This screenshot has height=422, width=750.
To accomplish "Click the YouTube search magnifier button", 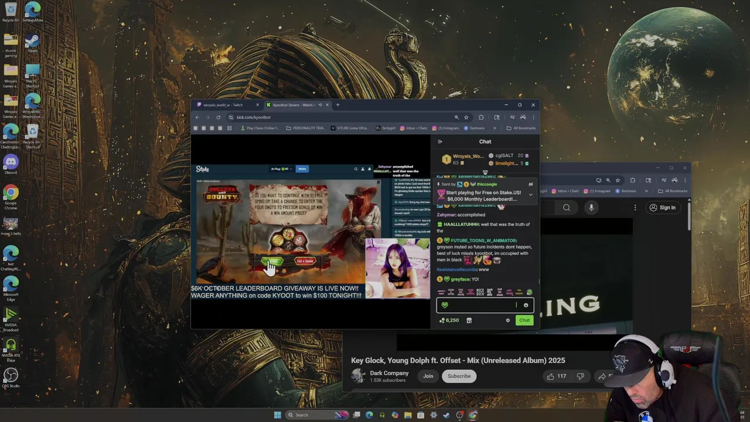I will click(x=567, y=207).
